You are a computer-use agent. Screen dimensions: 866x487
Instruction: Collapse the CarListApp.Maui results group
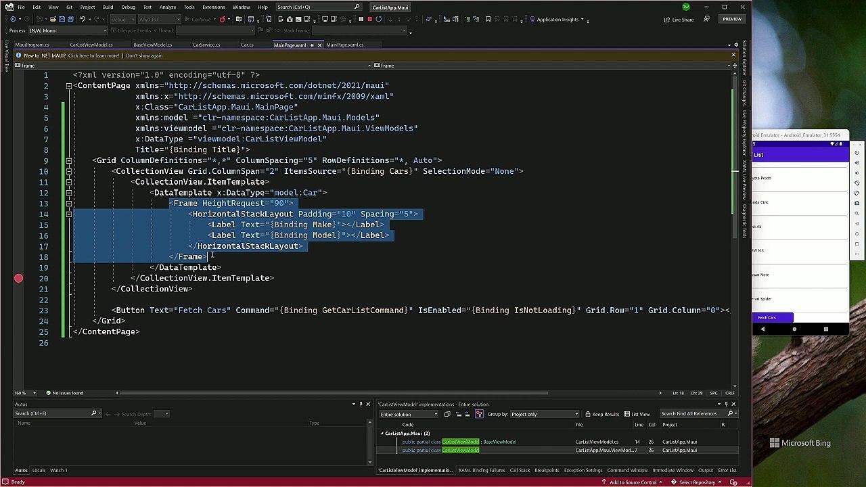click(x=382, y=434)
